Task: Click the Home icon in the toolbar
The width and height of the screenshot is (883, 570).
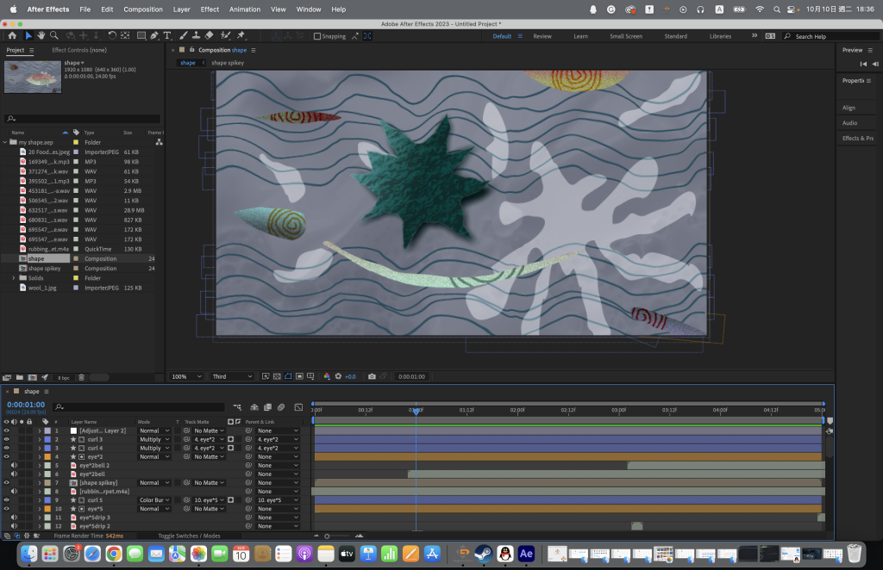Action: 12,36
